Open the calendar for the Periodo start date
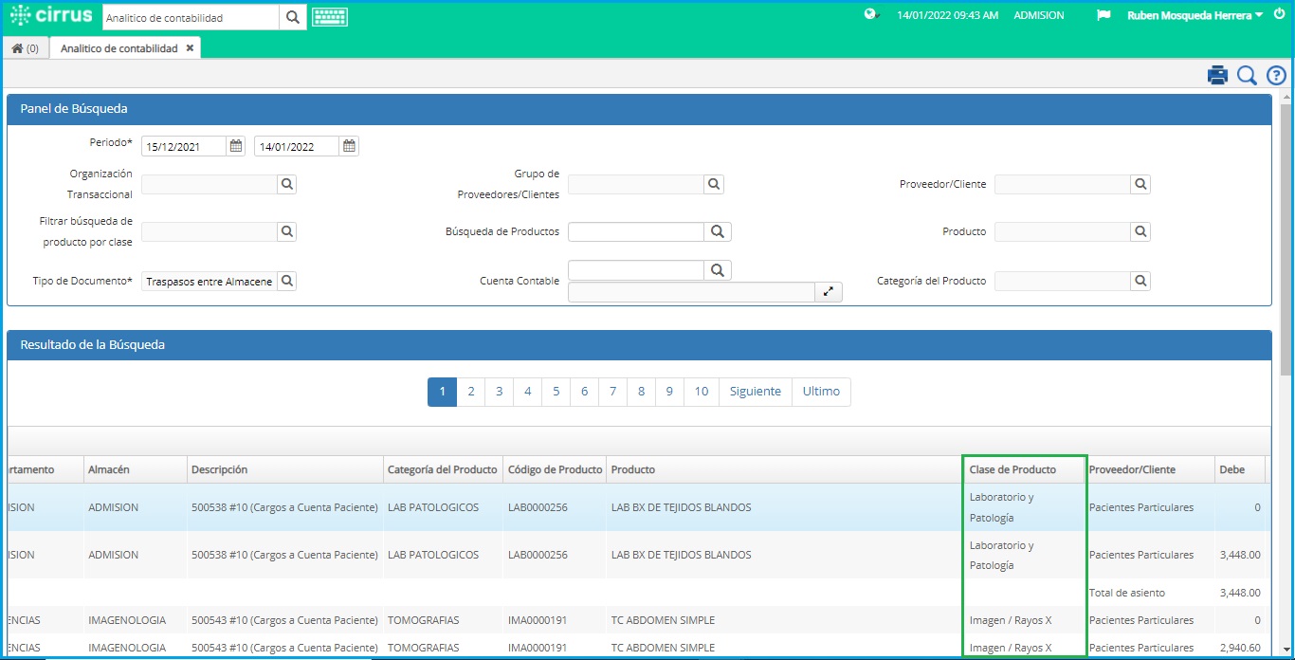The width and height of the screenshot is (1295, 660). pyautogui.click(x=234, y=145)
